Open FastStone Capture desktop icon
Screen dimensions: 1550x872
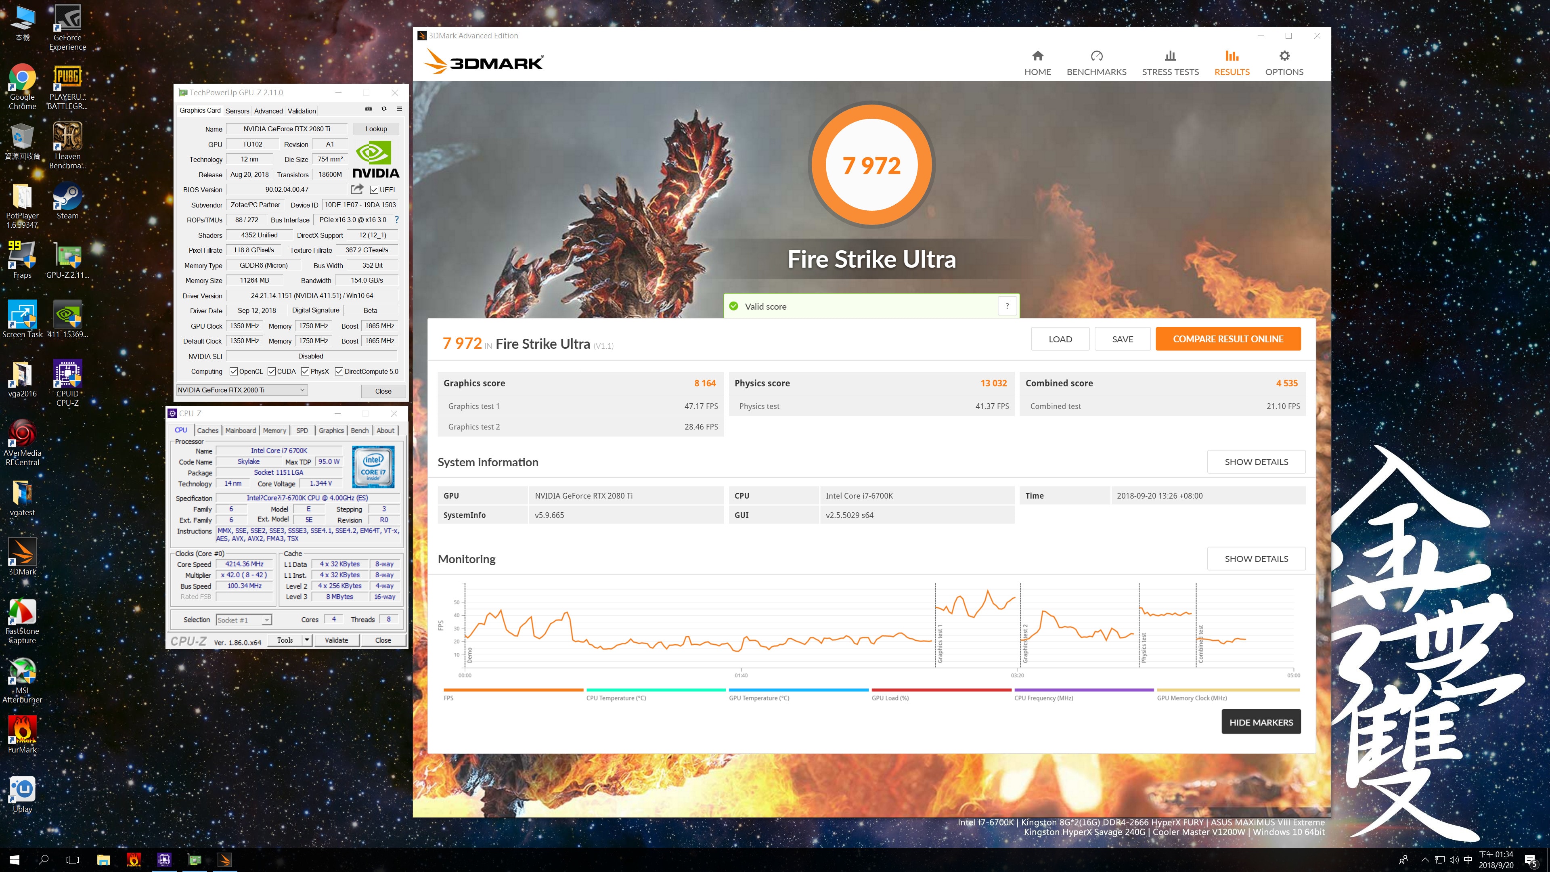(x=22, y=621)
